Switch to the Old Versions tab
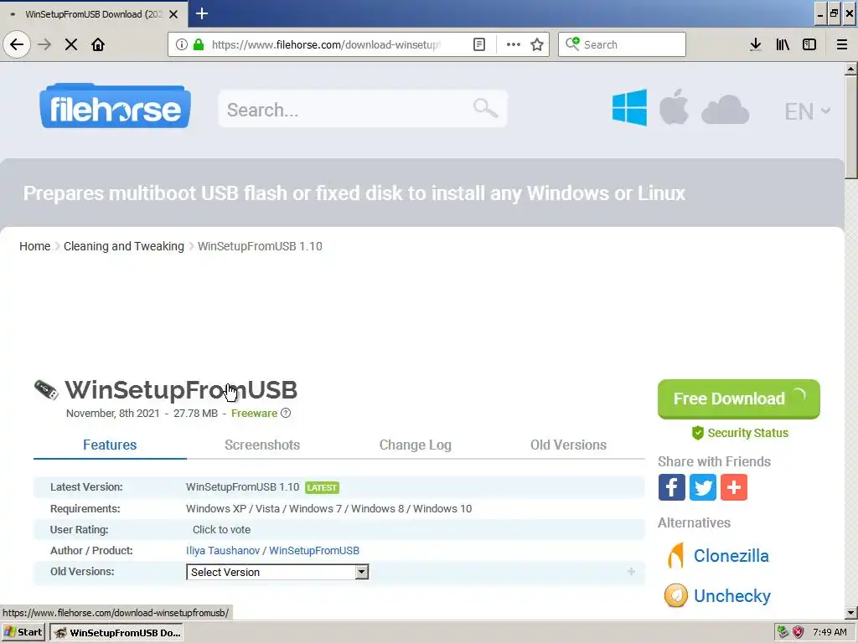The width and height of the screenshot is (858, 643). coord(568,445)
